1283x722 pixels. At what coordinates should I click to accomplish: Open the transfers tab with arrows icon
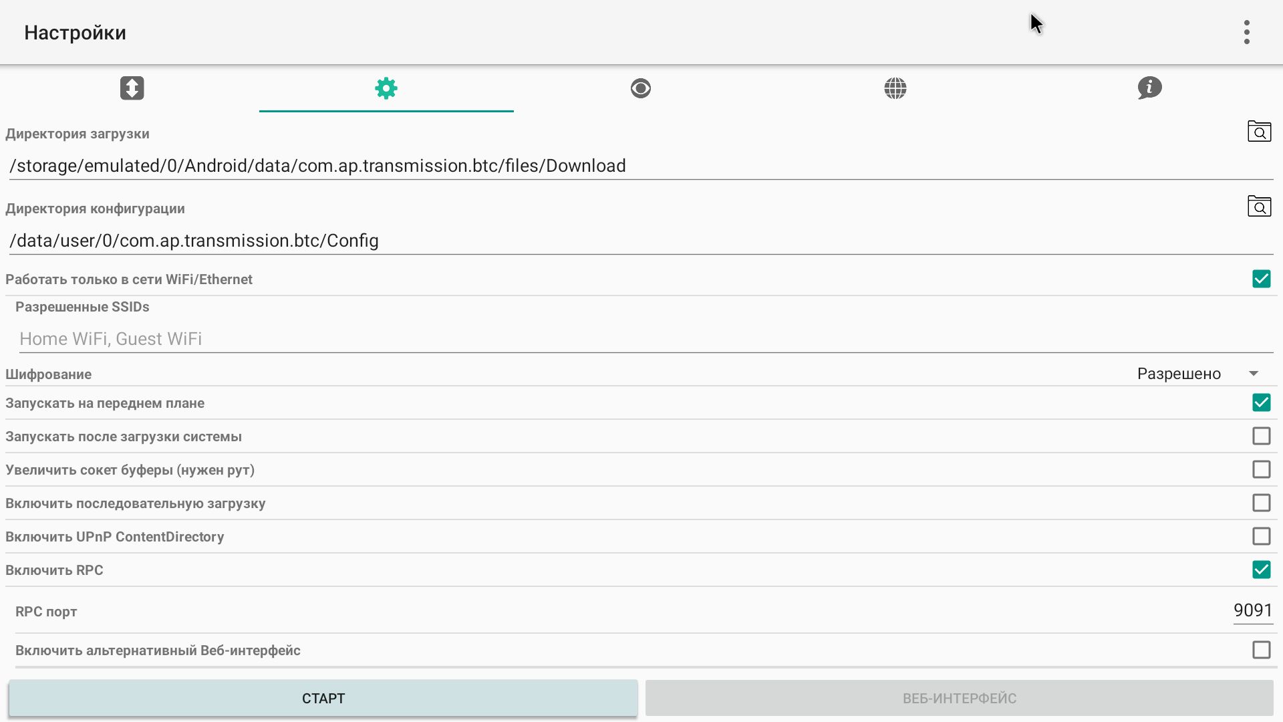(x=132, y=88)
